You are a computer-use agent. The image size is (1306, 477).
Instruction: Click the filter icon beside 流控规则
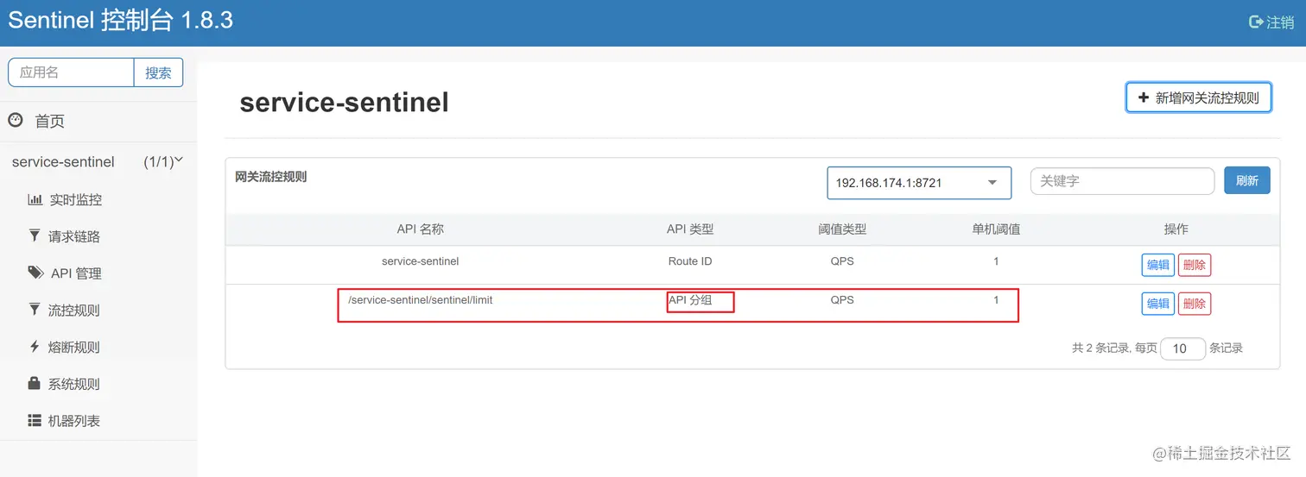coord(35,309)
